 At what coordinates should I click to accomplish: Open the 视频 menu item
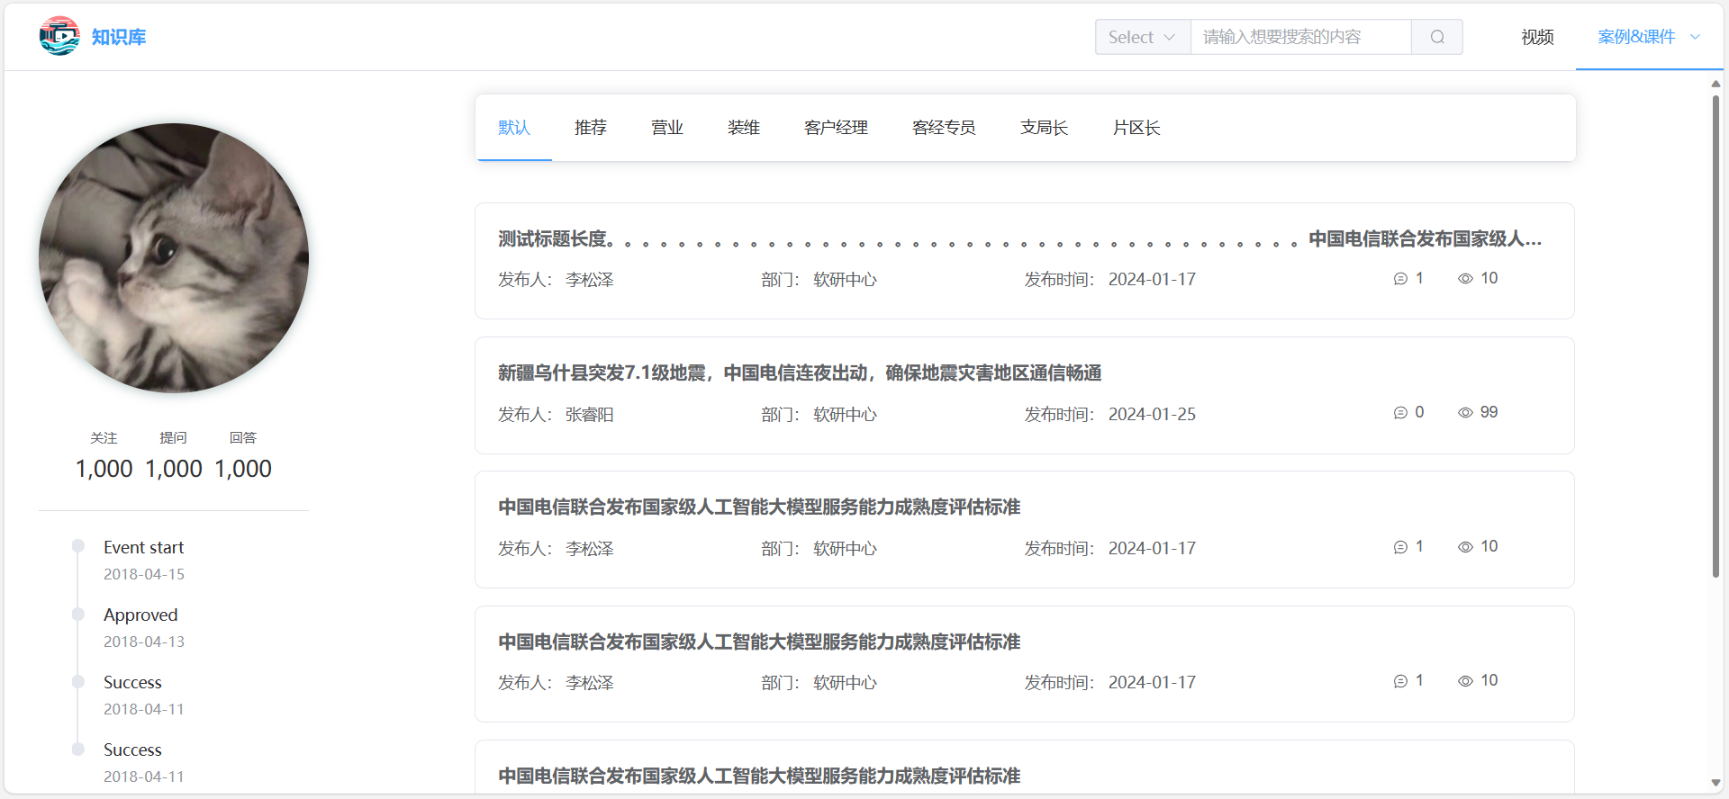1537,37
